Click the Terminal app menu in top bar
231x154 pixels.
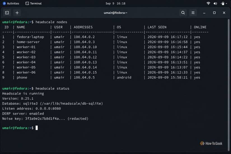pyautogui.click(x=34, y=3)
